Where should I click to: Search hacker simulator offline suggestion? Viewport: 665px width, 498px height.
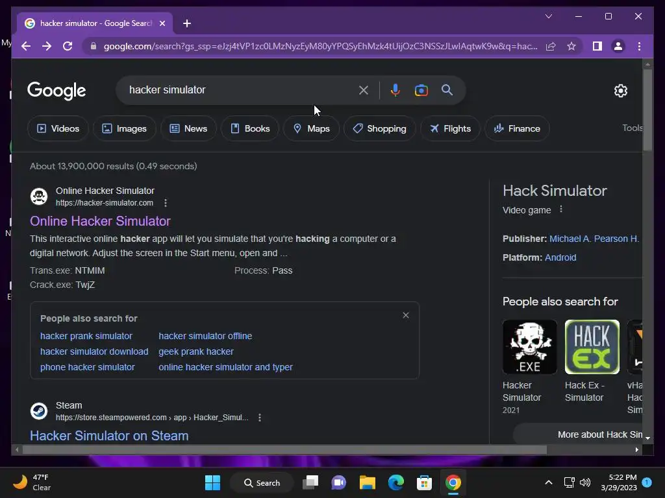tap(205, 336)
